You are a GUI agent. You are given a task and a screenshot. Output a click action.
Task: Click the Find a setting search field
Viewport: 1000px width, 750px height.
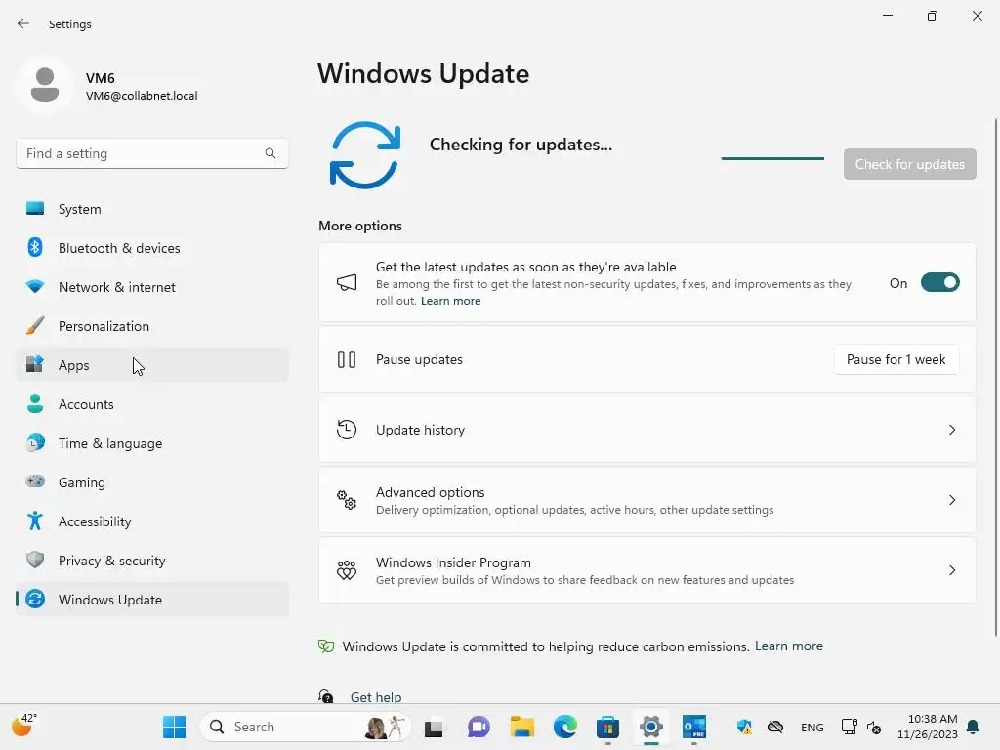pyautogui.click(x=152, y=153)
